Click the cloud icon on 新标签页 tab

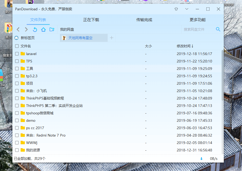tap(16, 38)
